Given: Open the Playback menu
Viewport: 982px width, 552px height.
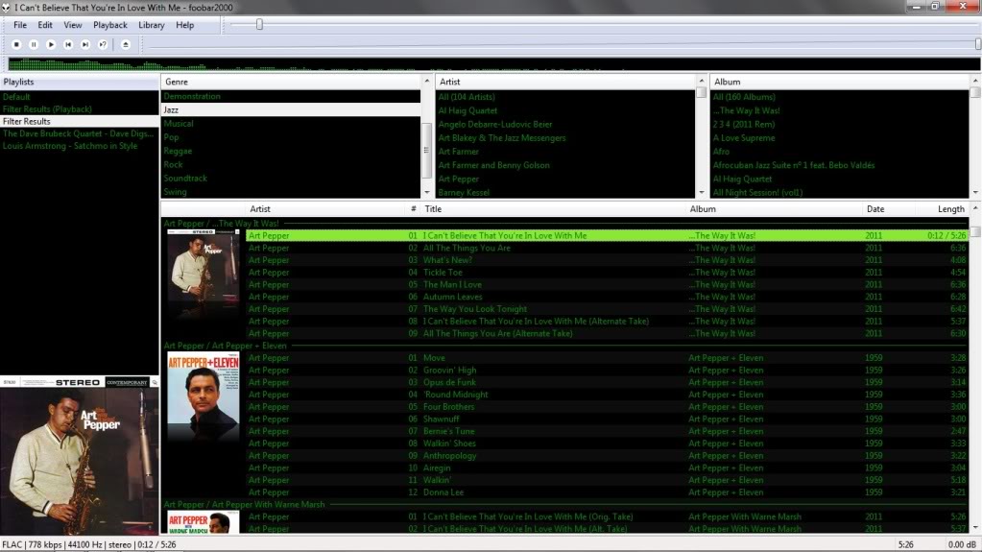Looking at the screenshot, I should [x=110, y=25].
